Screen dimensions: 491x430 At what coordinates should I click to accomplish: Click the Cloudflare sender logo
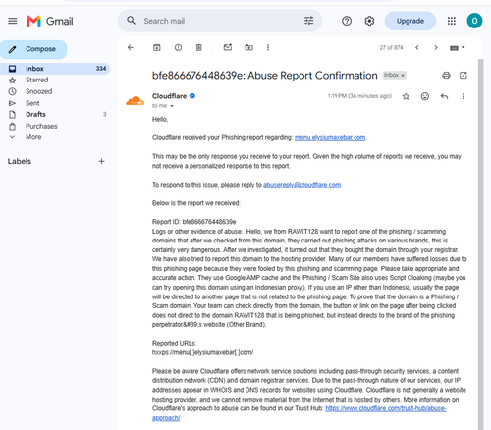[x=135, y=101]
